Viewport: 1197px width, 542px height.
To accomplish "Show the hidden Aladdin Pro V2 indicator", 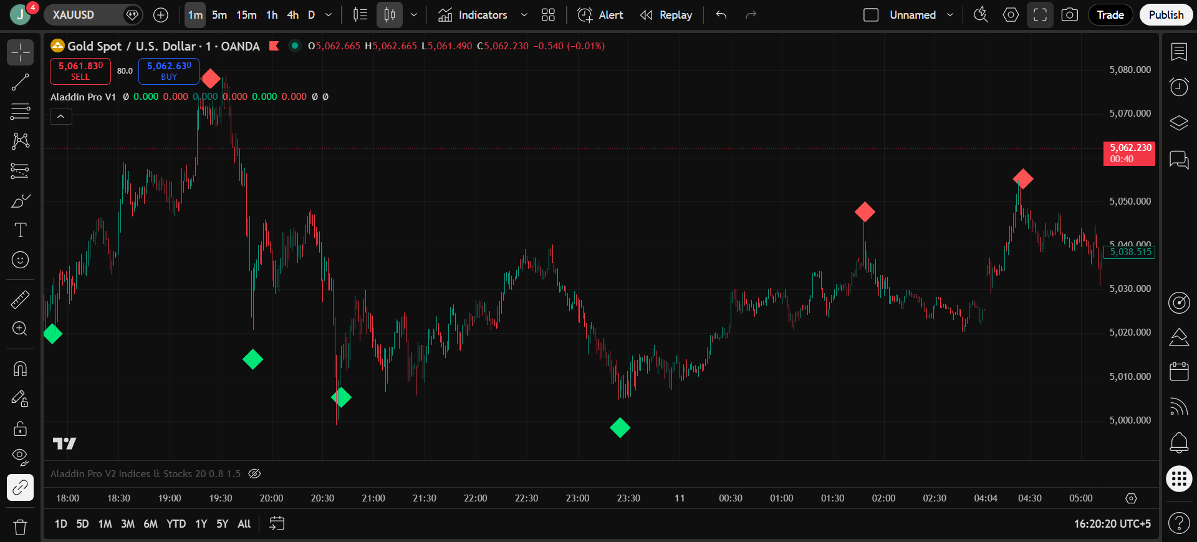I will click(254, 474).
